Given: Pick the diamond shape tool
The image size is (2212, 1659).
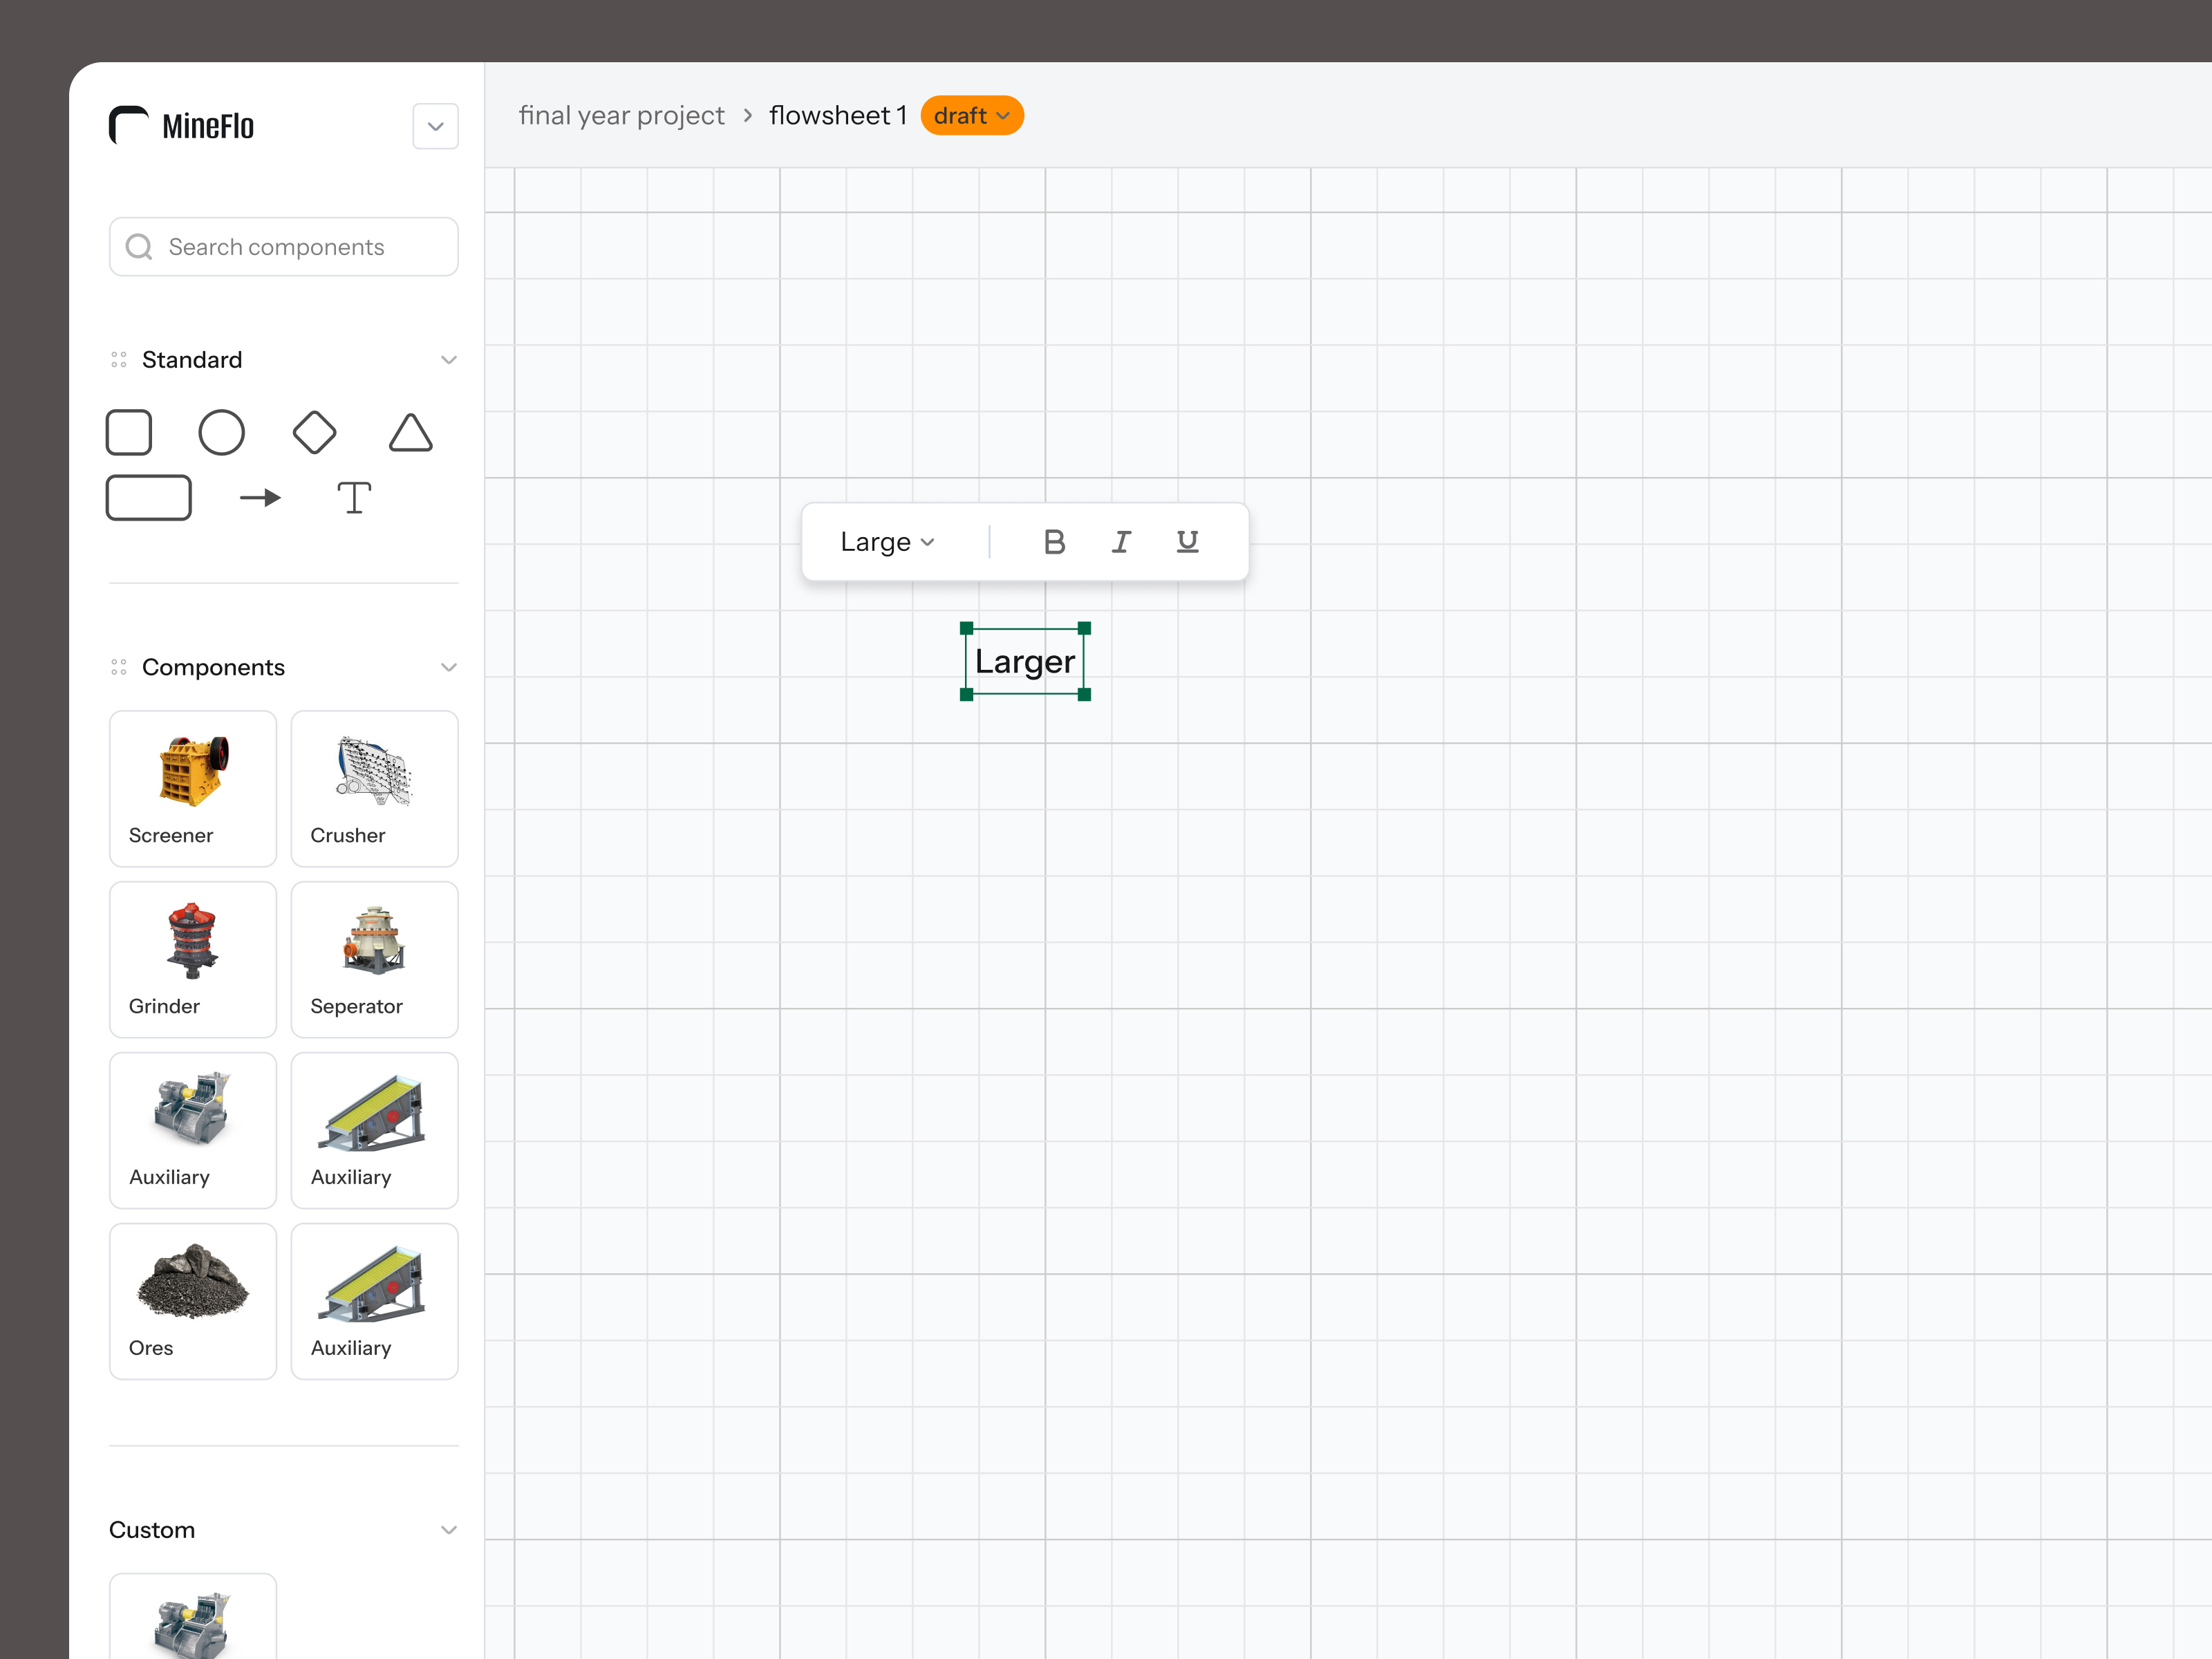Looking at the screenshot, I should pyautogui.click(x=314, y=433).
